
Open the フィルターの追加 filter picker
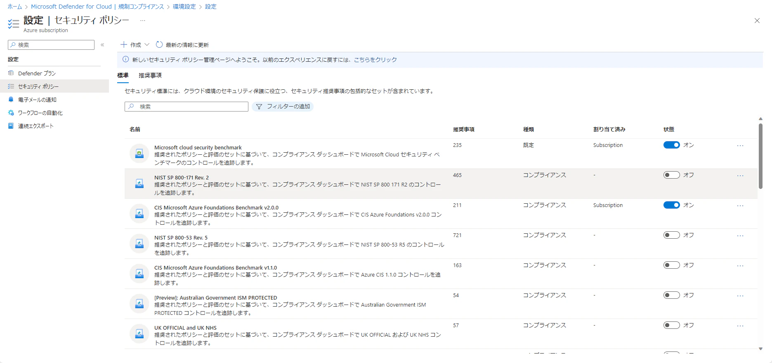(283, 107)
